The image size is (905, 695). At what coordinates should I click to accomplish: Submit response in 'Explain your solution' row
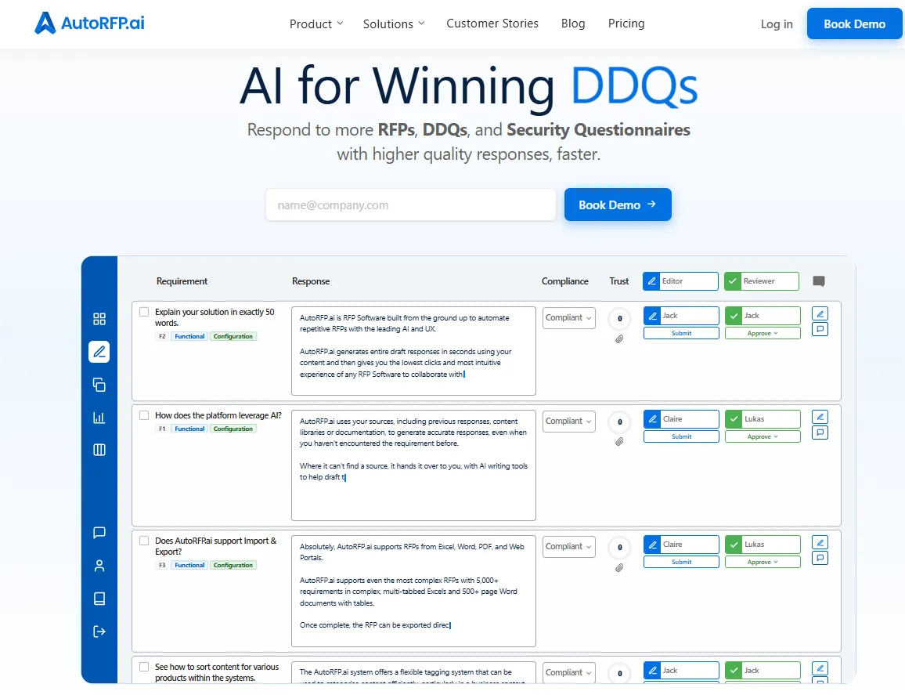[x=681, y=333]
